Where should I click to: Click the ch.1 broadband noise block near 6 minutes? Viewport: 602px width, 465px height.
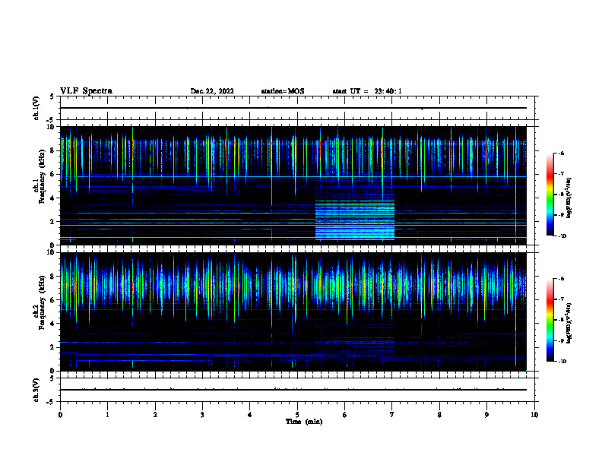(355, 219)
